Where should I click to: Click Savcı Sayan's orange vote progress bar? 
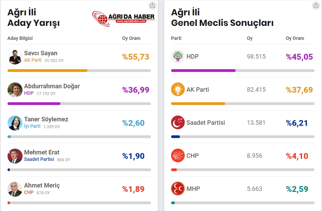47,71
